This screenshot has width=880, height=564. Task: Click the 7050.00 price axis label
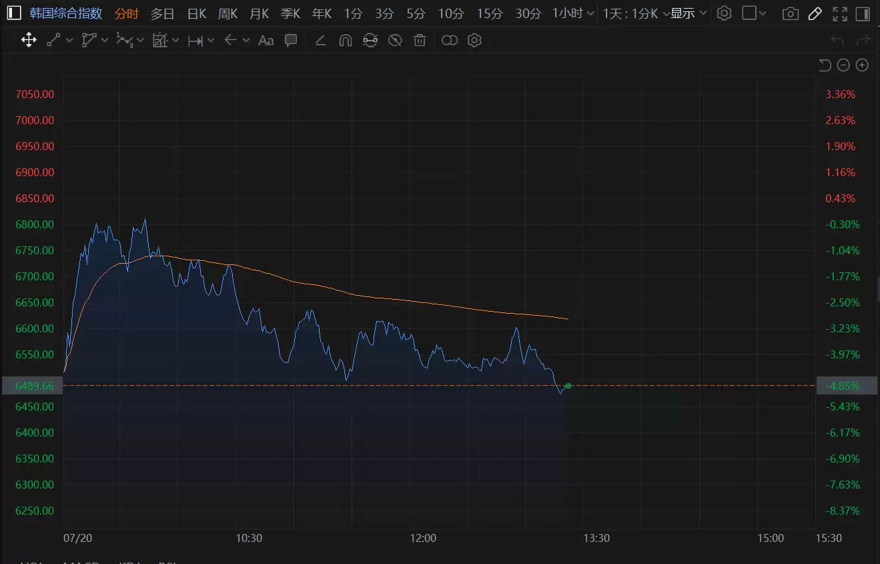point(35,94)
